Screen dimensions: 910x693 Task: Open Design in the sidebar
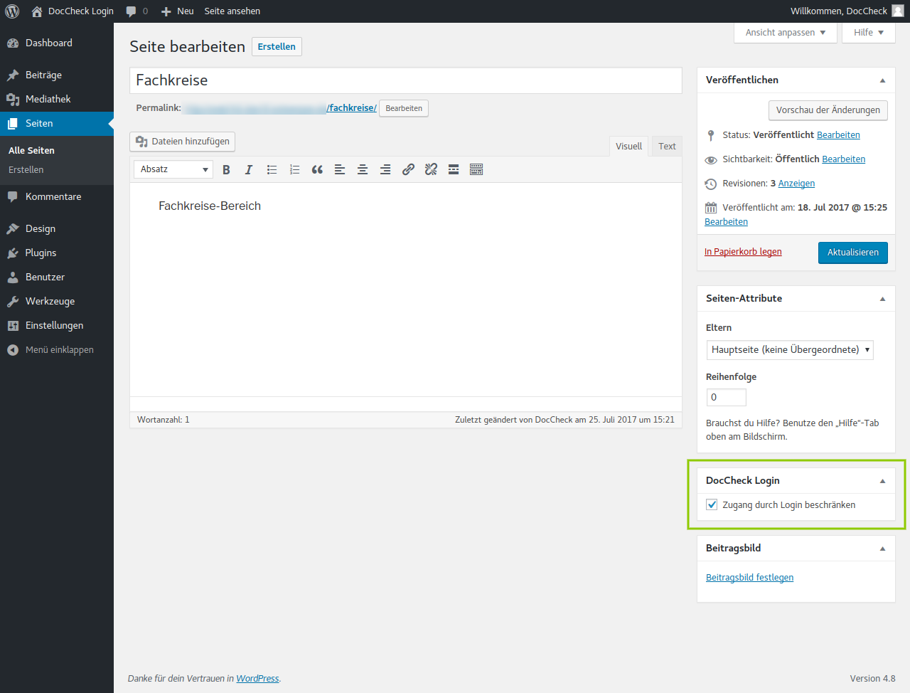coord(57,228)
